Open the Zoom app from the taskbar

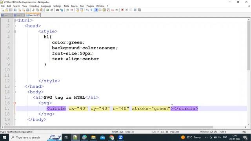pyautogui.click(x=120, y=137)
